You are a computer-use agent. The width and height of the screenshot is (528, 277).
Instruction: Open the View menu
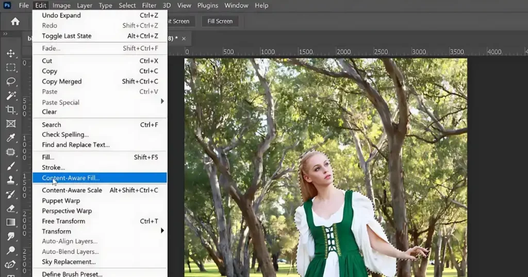point(184,5)
